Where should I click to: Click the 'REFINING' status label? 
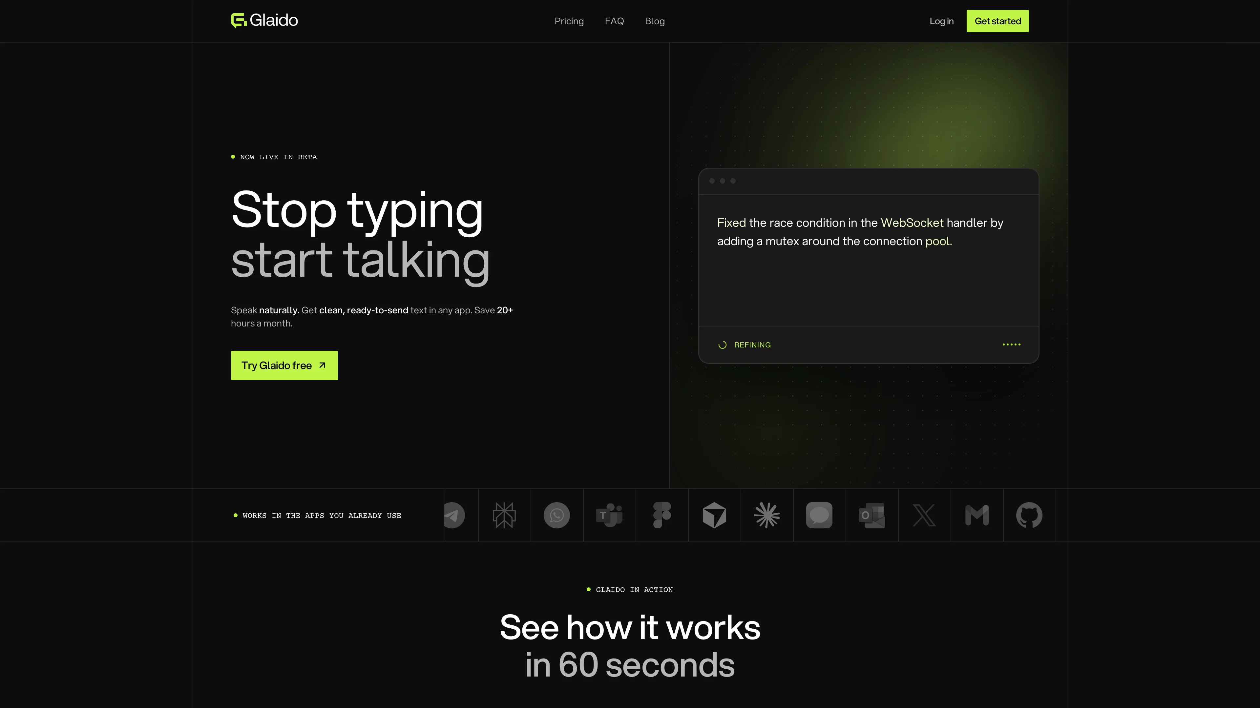coord(752,345)
